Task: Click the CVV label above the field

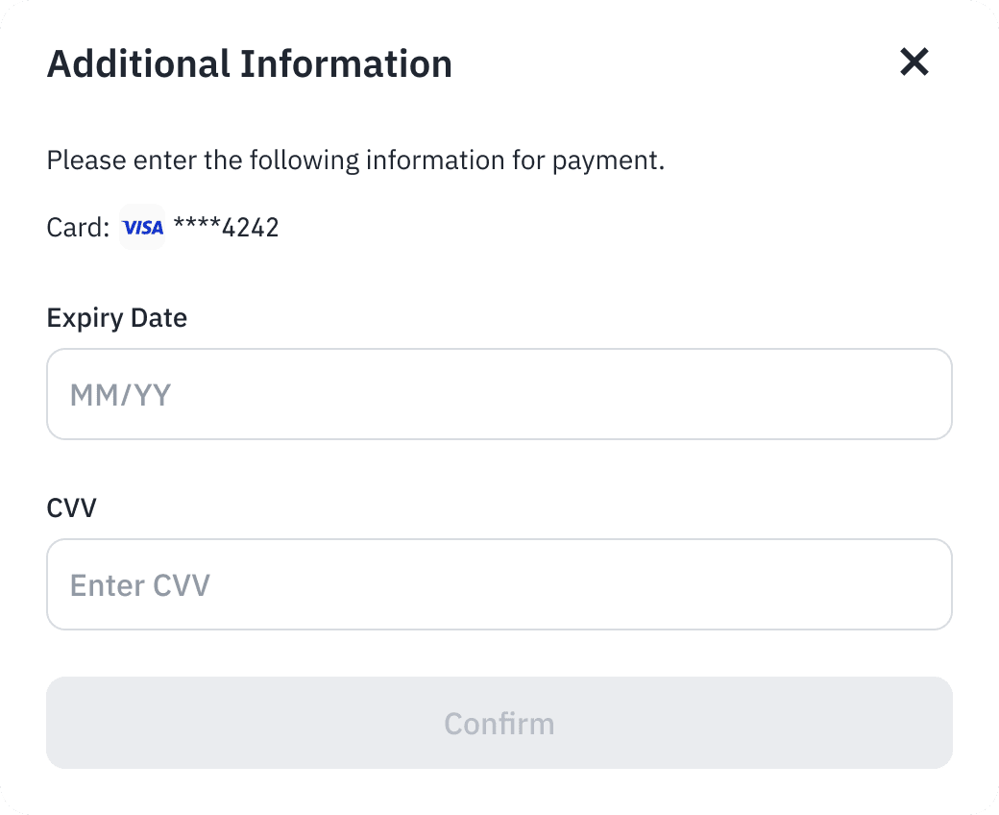Action: click(71, 507)
